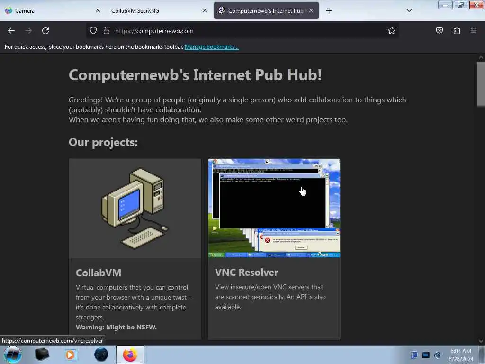
Task: Bookmark this page with the star
Action: (x=392, y=31)
